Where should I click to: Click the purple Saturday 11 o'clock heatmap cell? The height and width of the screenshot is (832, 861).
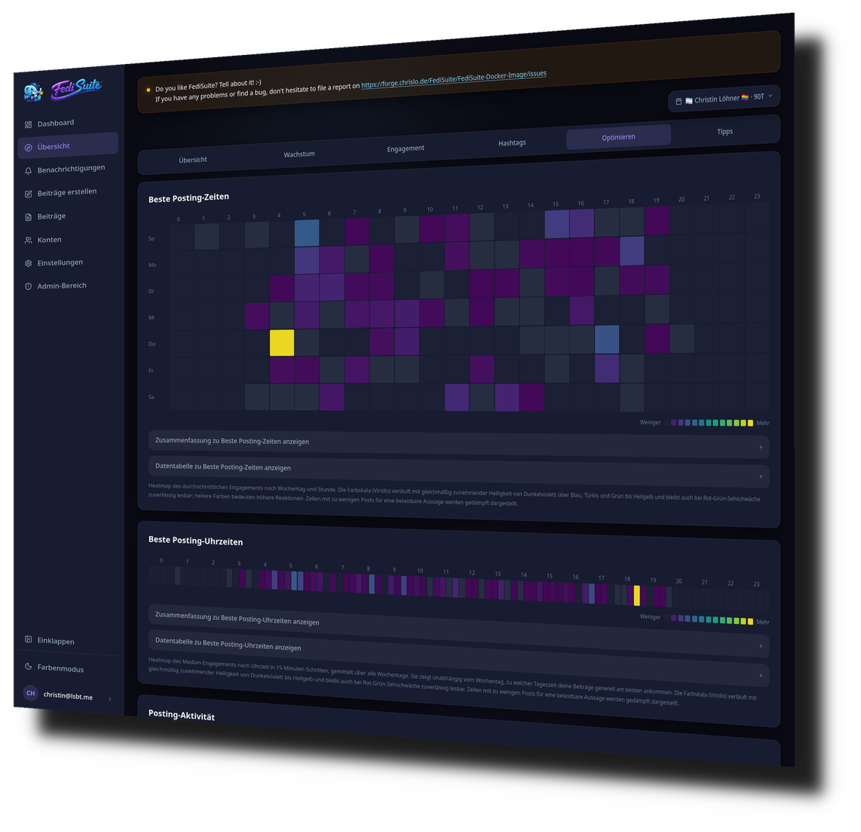pyautogui.click(x=457, y=397)
